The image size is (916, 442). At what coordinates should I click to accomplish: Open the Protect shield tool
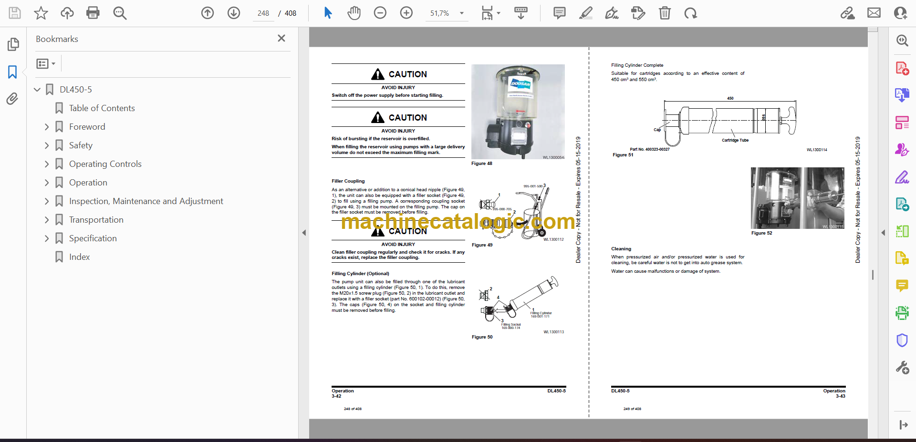click(902, 340)
